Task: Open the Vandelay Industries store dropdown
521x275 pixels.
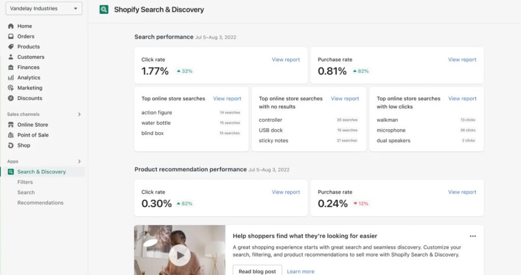Action: point(44,9)
